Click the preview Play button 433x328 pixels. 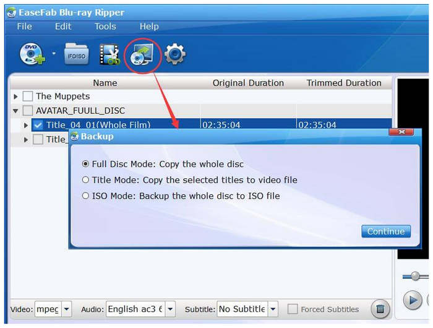point(413,300)
